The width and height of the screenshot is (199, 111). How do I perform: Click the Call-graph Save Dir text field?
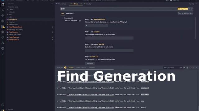109,51
